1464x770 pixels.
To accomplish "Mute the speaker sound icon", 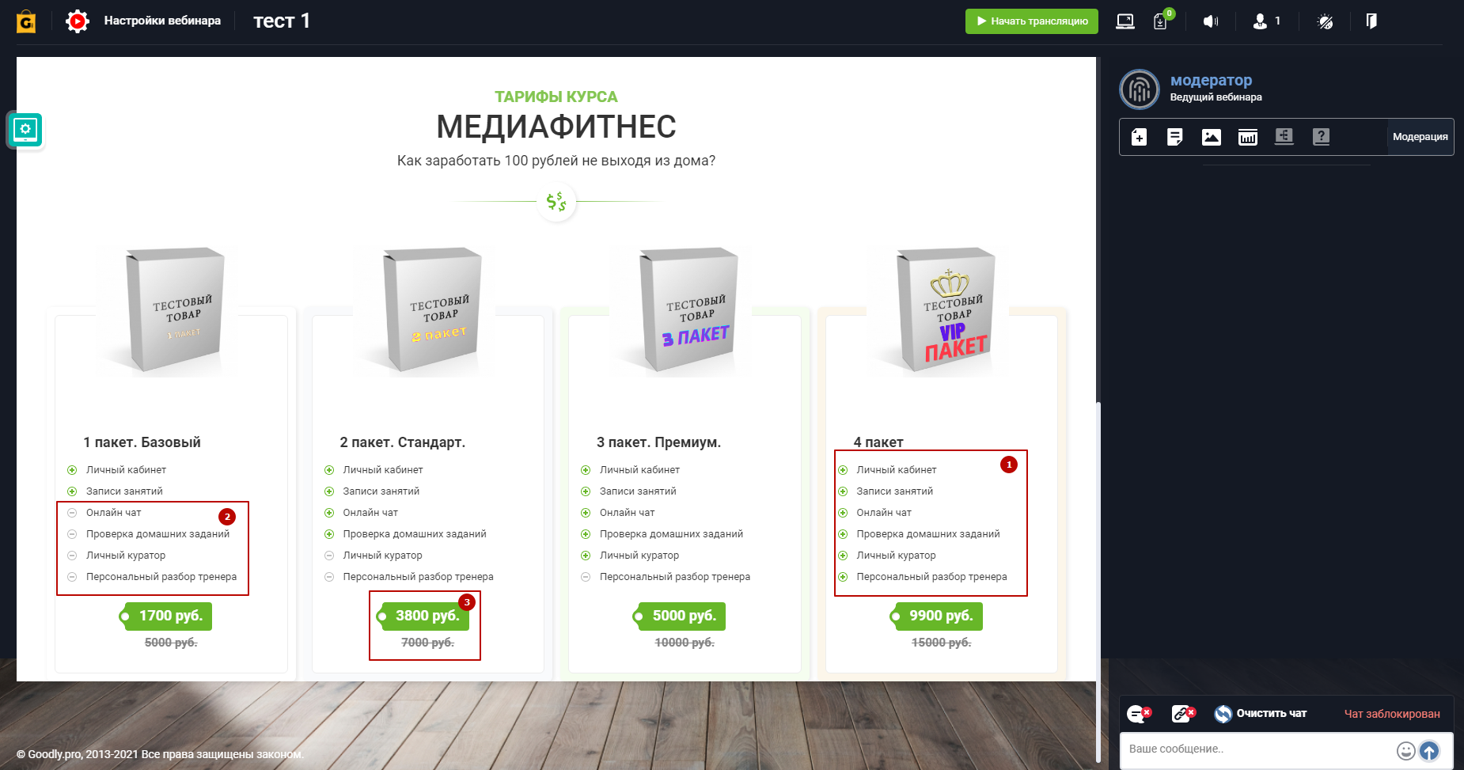I will tap(1211, 21).
